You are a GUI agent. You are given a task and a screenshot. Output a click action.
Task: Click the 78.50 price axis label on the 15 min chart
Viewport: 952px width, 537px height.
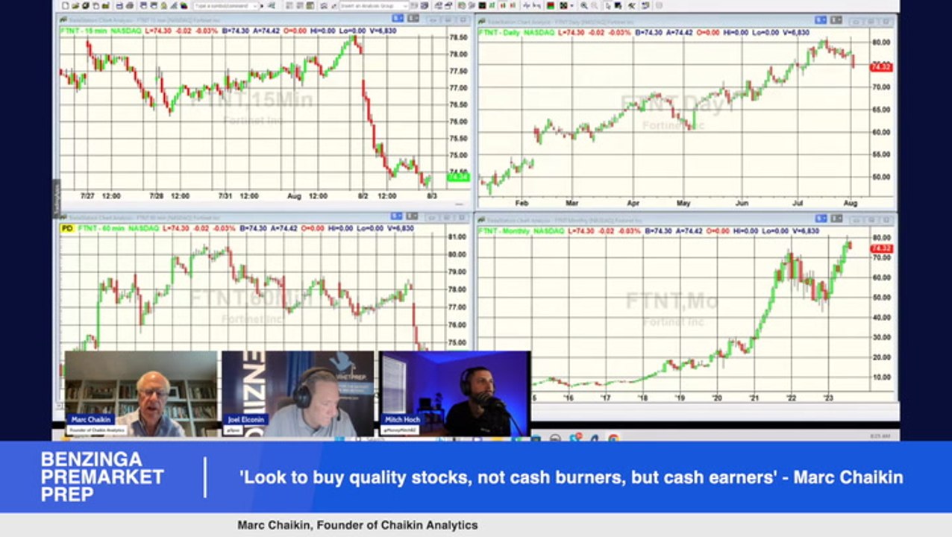click(457, 37)
